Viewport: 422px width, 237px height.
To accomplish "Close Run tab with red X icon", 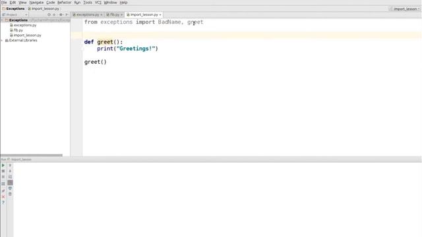I will 3,197.
